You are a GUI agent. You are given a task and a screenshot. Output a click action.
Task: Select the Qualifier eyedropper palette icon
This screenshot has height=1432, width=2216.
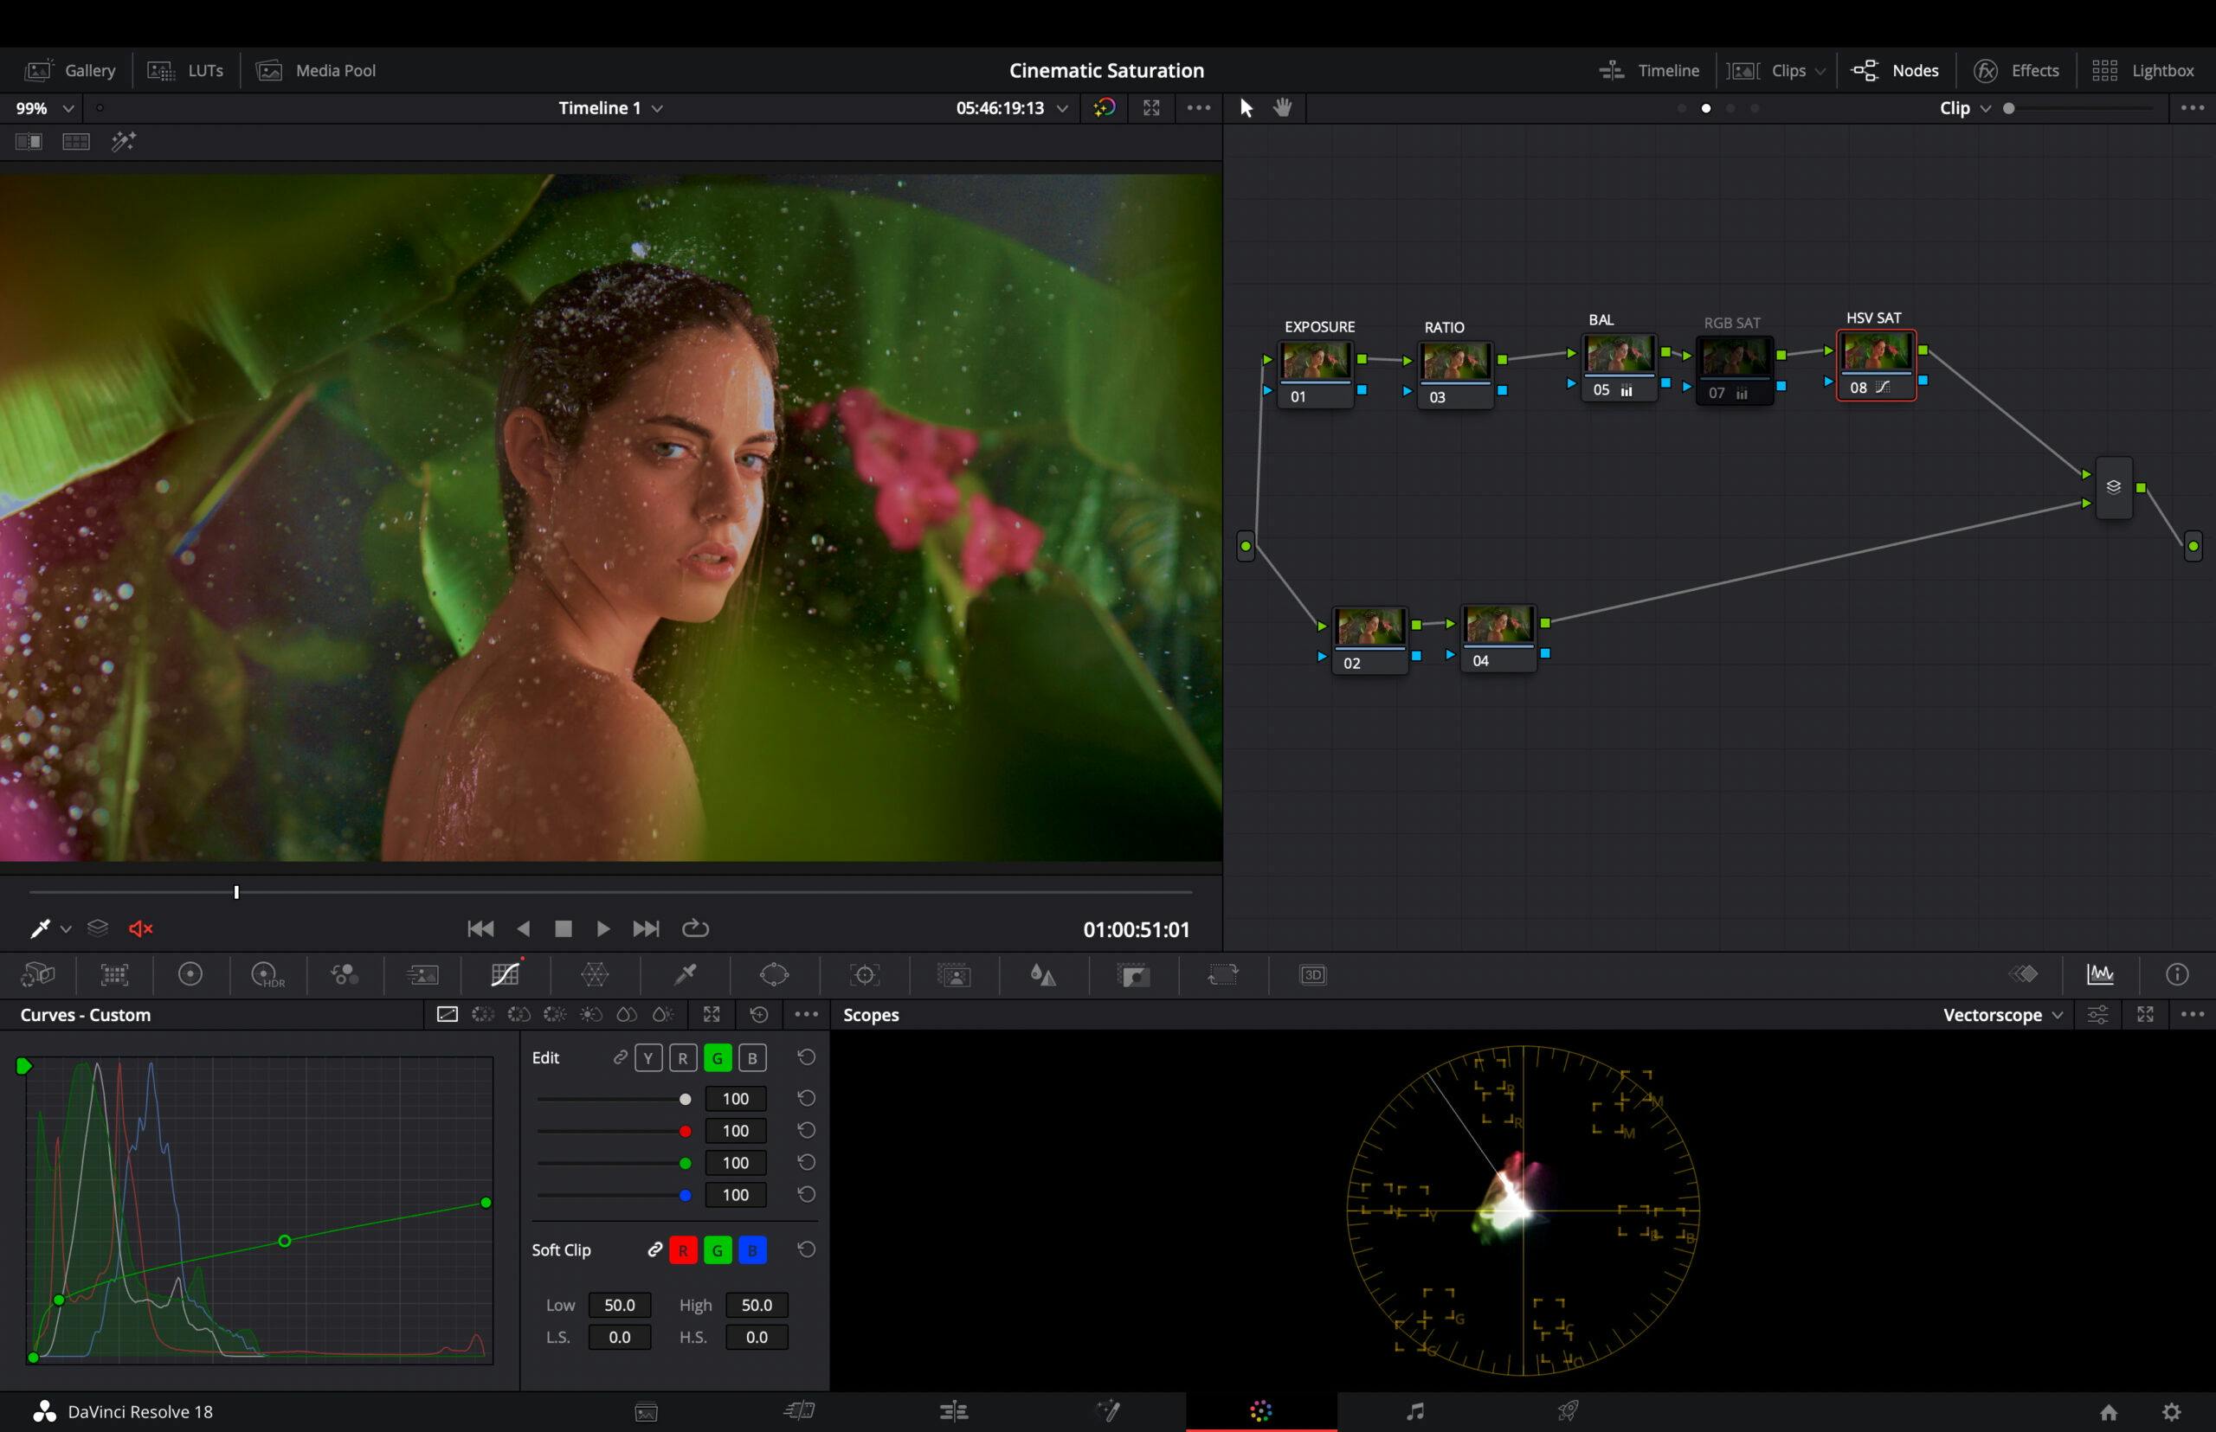coord(685,974)
